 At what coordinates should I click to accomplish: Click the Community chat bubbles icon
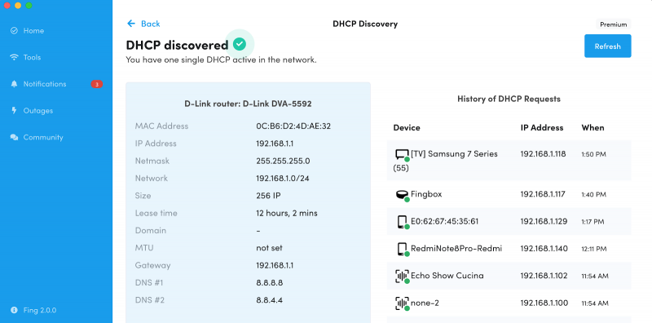[14, 137]
